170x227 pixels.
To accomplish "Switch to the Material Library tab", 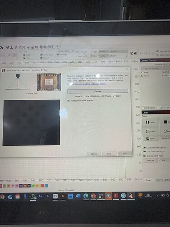I will coord(162,180).
